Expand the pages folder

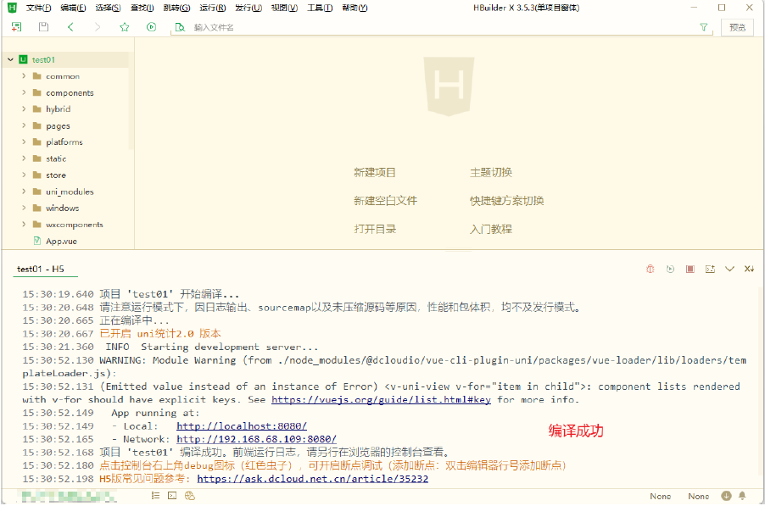click(24, 125)
